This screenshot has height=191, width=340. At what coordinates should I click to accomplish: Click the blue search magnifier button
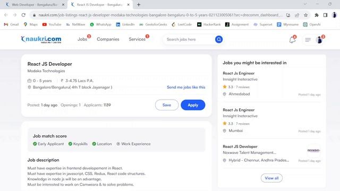pos(219,39)
